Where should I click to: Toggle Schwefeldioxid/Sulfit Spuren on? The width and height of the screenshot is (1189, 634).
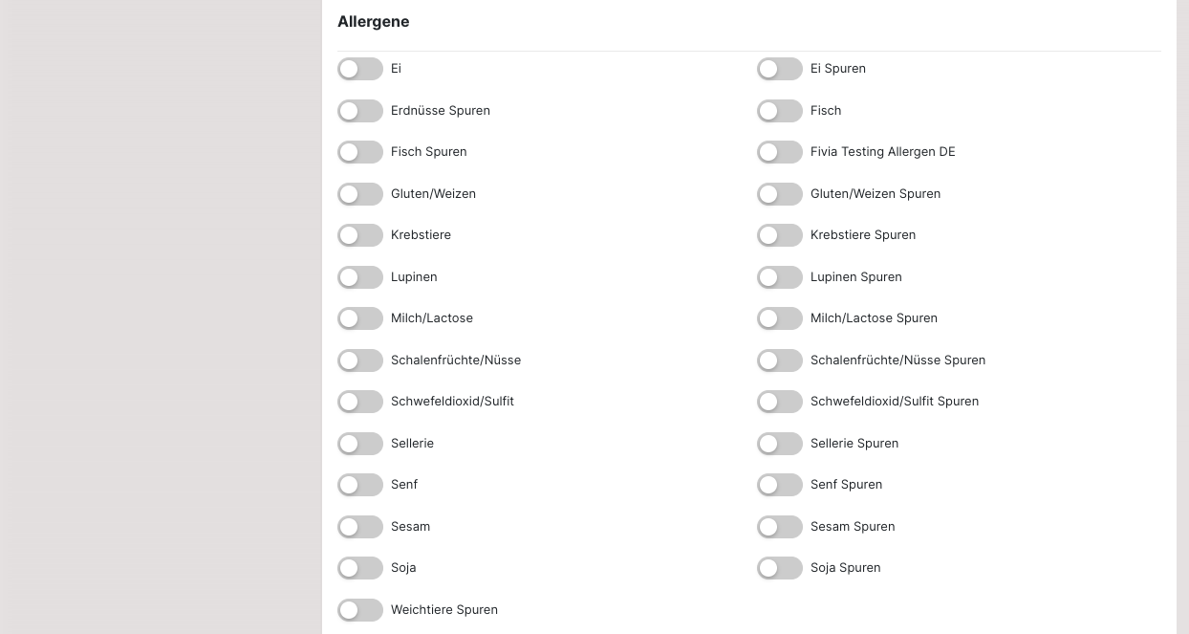[x=780, y=402]
